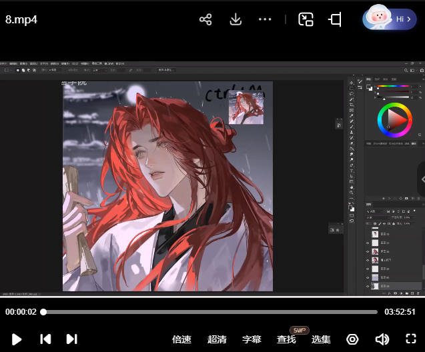Play the video
The width and height of the screenshot is (425, 352).
(x=17, y=339)
